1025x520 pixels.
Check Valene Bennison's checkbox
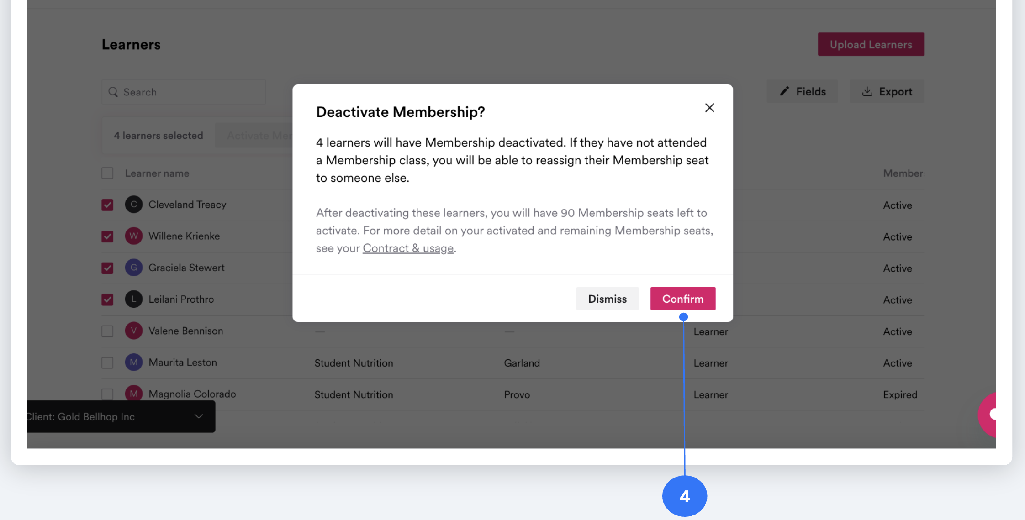[x=107, y=331]
